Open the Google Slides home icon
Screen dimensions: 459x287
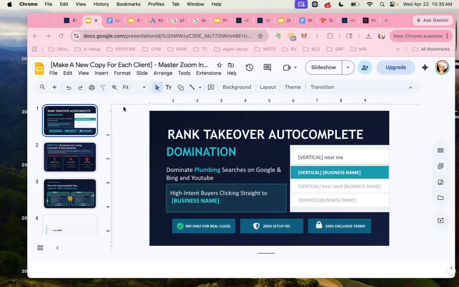coord(39,69)
